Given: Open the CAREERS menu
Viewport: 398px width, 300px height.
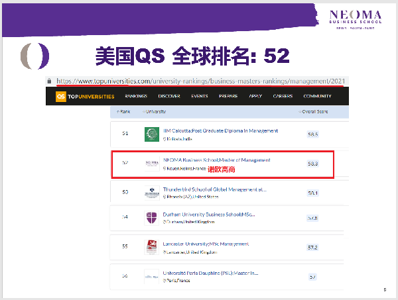Looking at the screenshot, I should (283, 96).
